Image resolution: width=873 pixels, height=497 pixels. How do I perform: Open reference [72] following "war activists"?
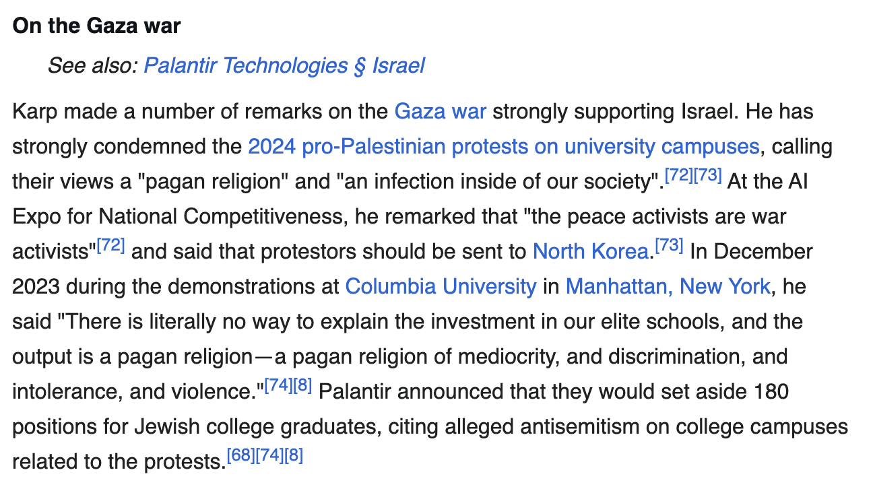click(x=112, y=246)
